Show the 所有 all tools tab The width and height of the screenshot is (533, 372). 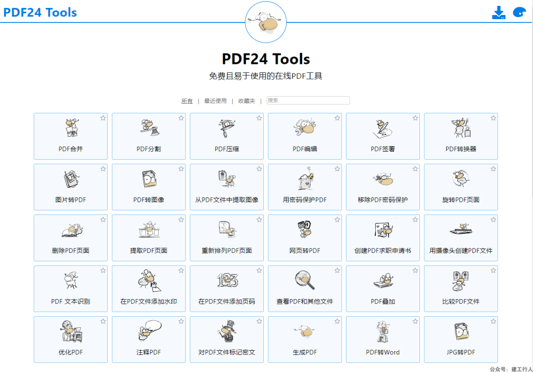click(x=187, y=101)
